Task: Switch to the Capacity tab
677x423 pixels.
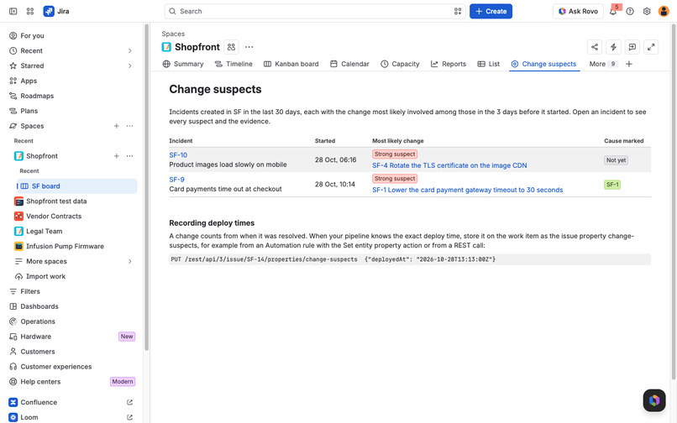Action: coord(400,64)
